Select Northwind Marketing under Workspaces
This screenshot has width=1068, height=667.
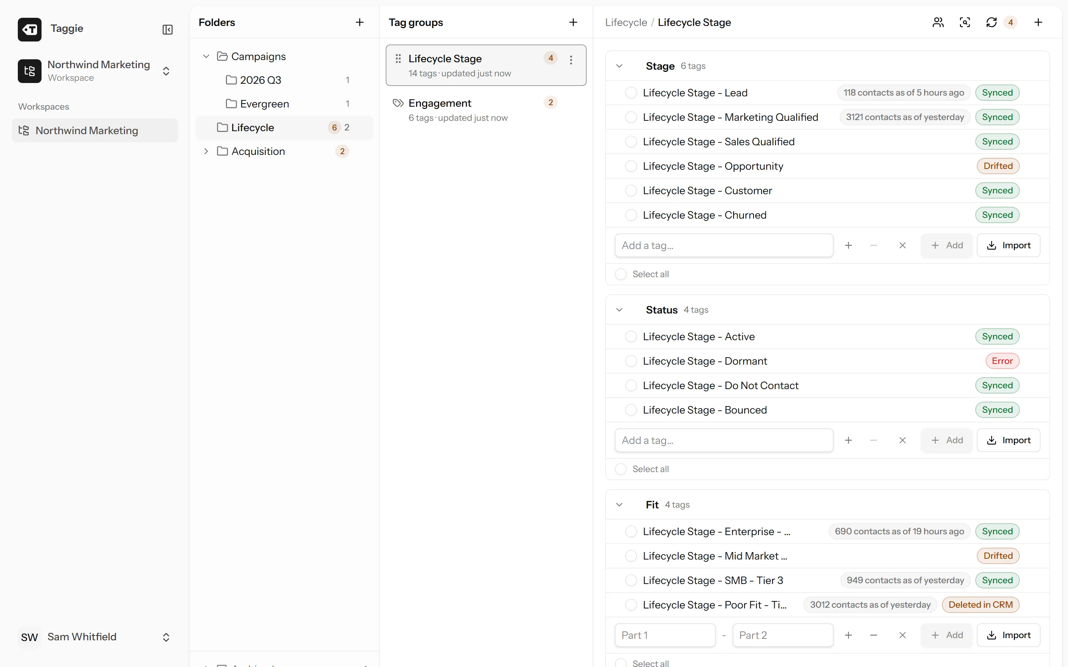pos(95,130)
